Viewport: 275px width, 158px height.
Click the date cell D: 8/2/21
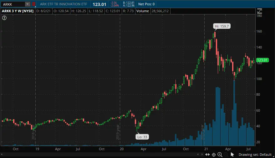point(43,11)
